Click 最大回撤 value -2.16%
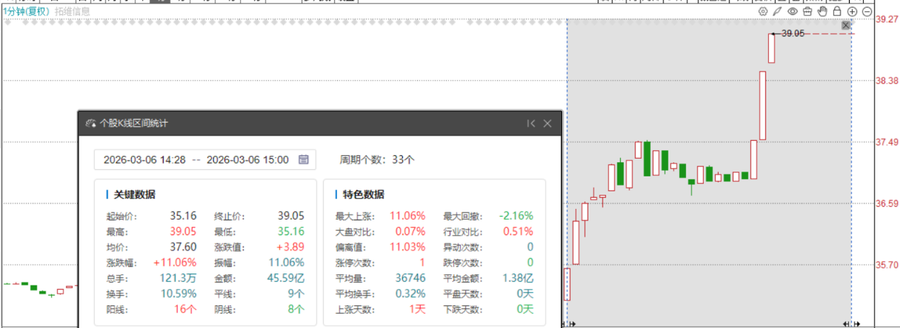 (x=516, y=215)
